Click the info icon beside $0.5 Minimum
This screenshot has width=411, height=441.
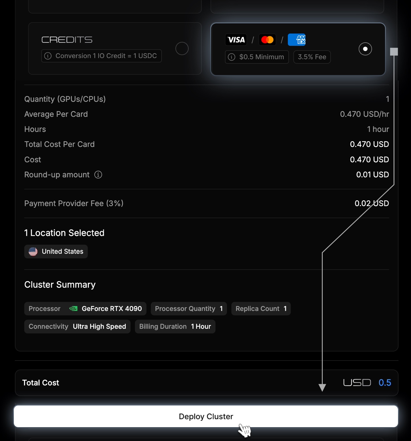coord(232,57)
